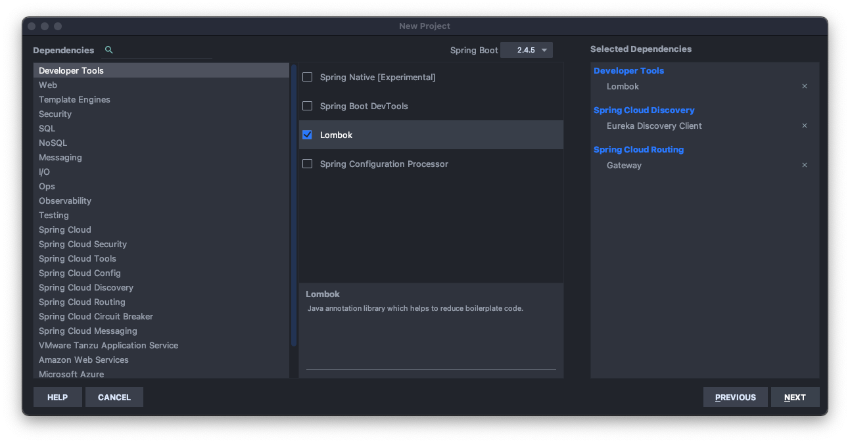
Task: Select Spring Cloud Routing in category list
Action: [161, 302]
